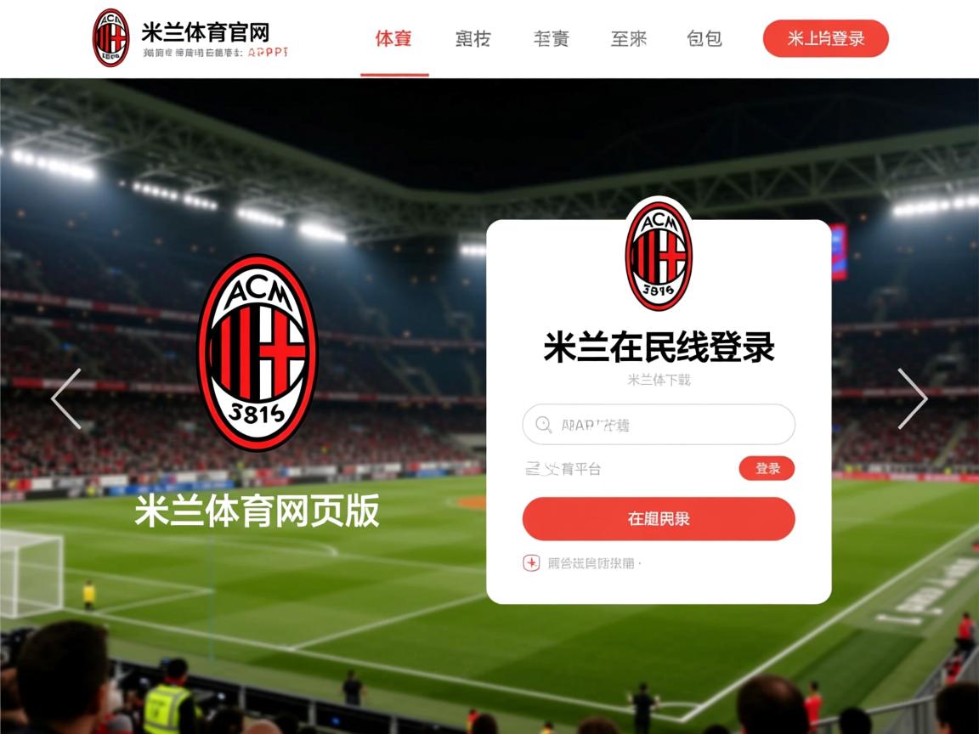This screenshot has width=979, height=734.
Task: Advance carousel with right chevron arrow
Action: coord(912,398)
